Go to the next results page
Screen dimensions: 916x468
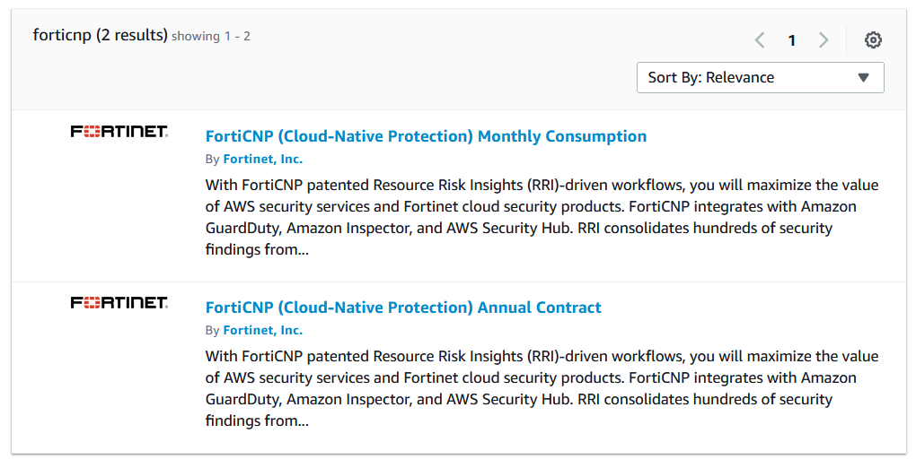824,40
